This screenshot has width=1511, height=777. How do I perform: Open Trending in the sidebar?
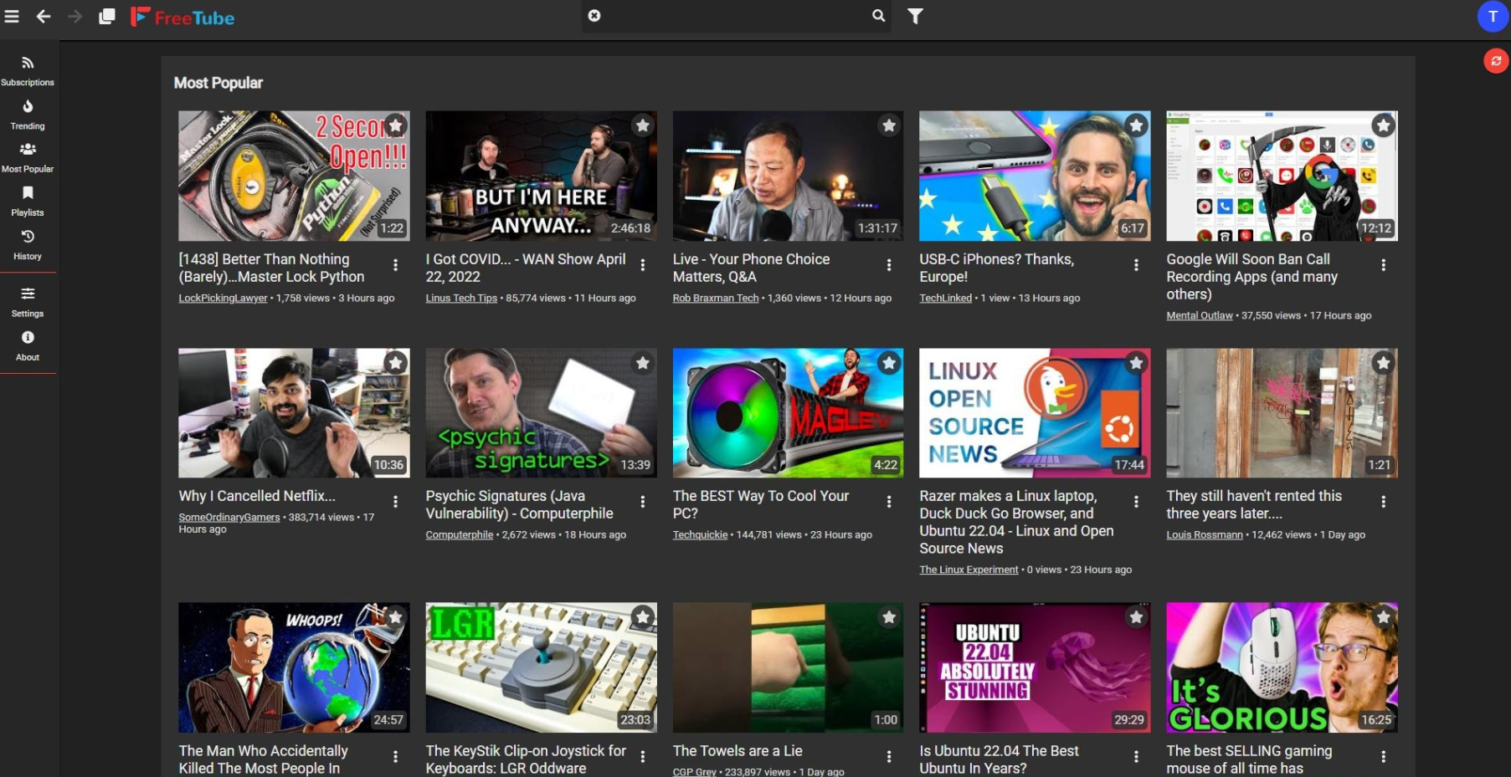click(x=28, y=114)
